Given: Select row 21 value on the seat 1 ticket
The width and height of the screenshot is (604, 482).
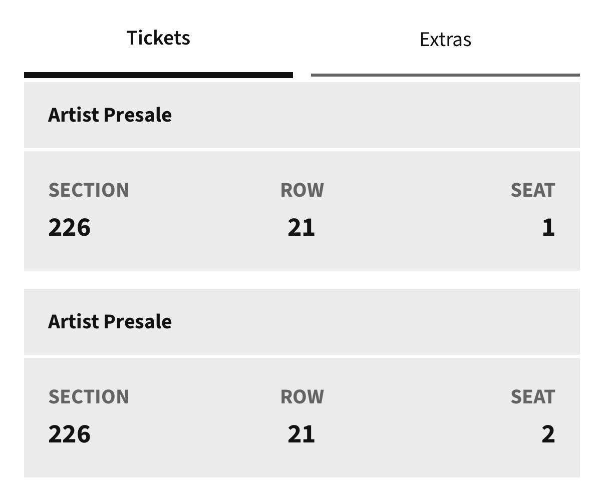Looking at the screenshot, I should point(301,227).
